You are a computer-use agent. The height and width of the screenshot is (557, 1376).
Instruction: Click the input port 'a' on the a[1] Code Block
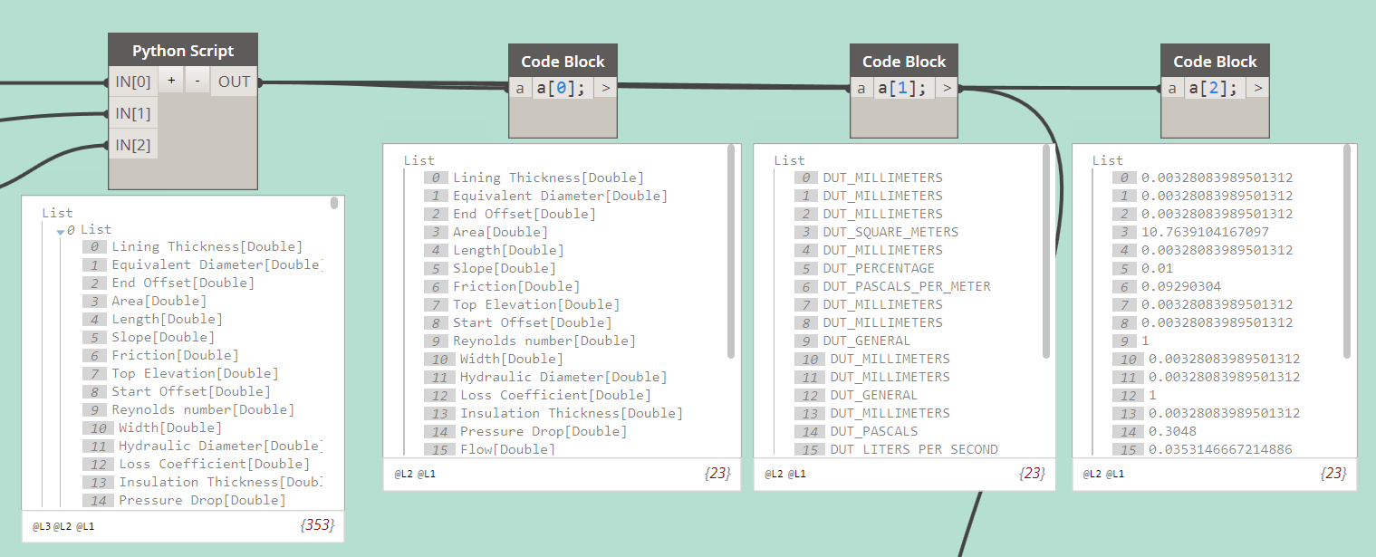(861, 87)
